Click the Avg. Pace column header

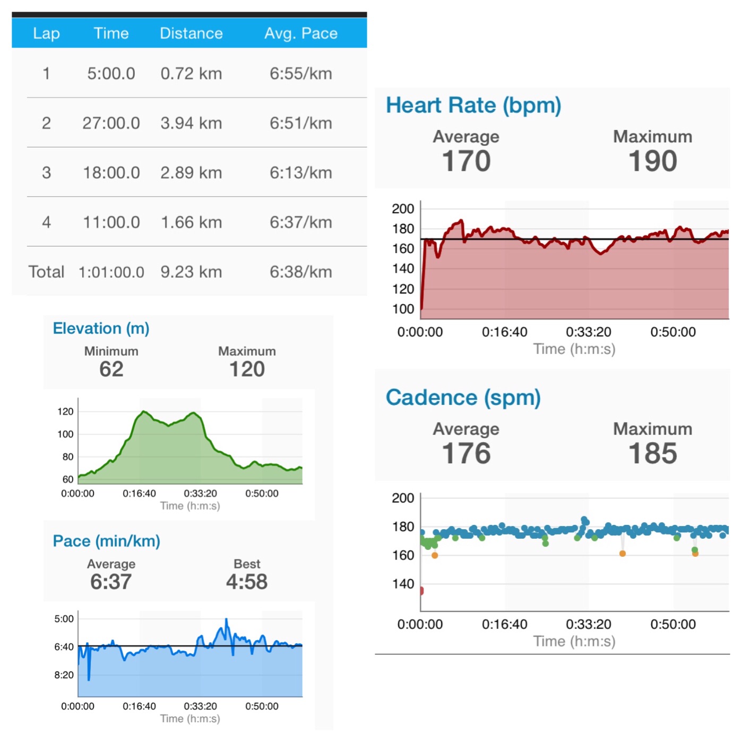point(300,33)
